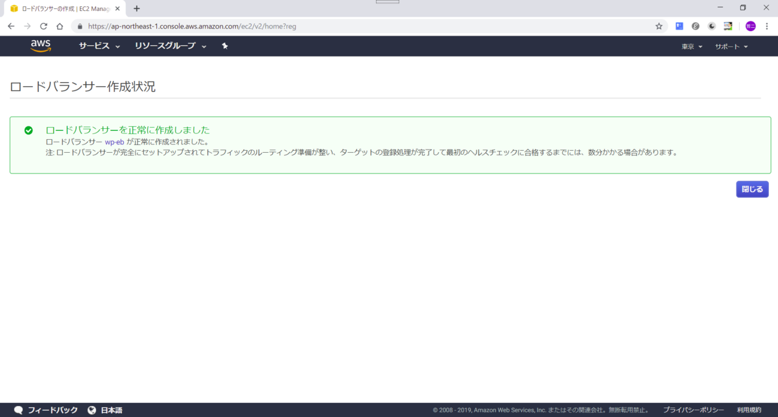Expand the サポート dropdown

pos(729,46)
